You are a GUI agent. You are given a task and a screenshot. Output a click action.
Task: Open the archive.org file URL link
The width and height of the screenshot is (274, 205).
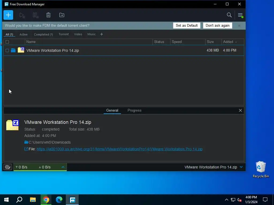click(120, 149)
